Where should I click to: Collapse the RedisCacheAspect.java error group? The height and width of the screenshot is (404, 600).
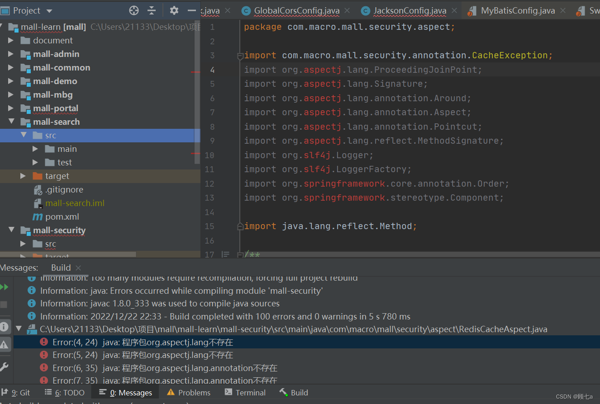click(19, 329)
